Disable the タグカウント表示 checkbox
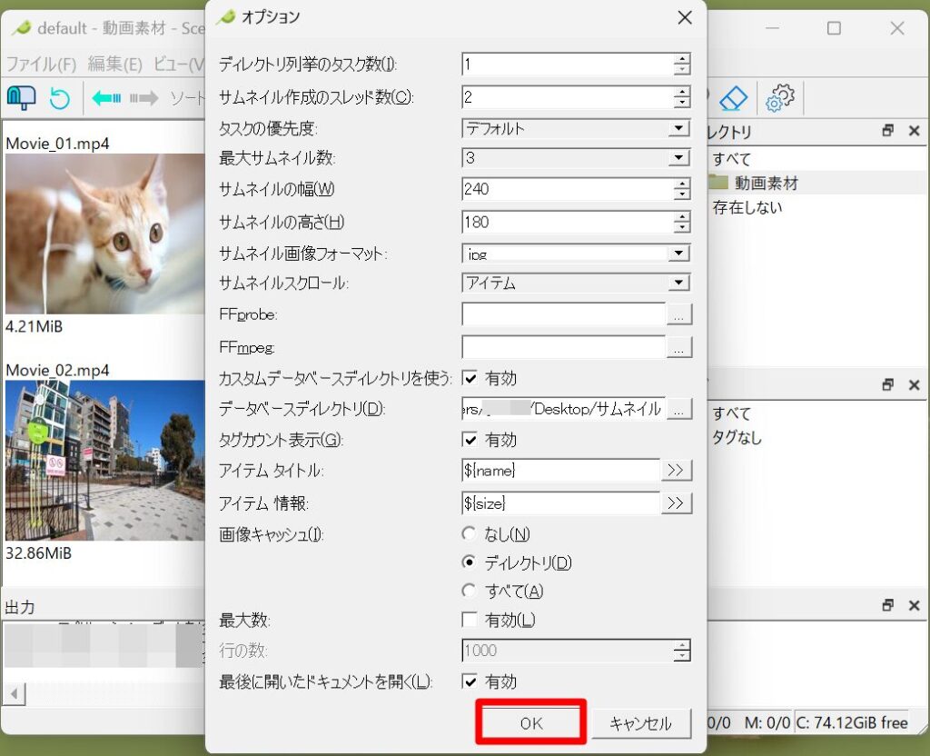 tap(470, 441)
